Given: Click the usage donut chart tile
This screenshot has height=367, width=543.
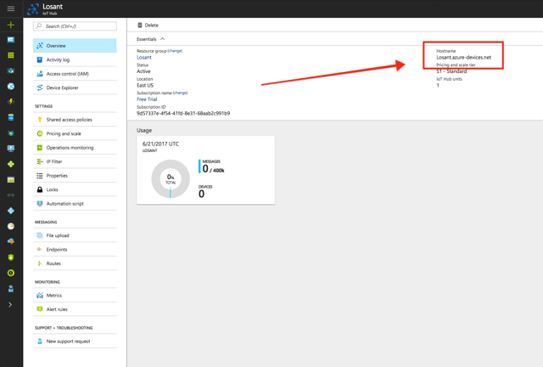Looking at the screenshot, I should [x=205, y=170].
